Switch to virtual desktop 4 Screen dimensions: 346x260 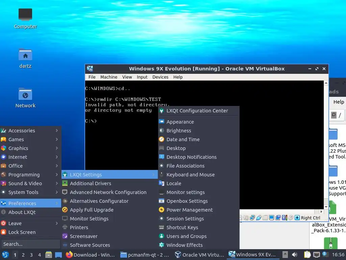pos(40,255)
